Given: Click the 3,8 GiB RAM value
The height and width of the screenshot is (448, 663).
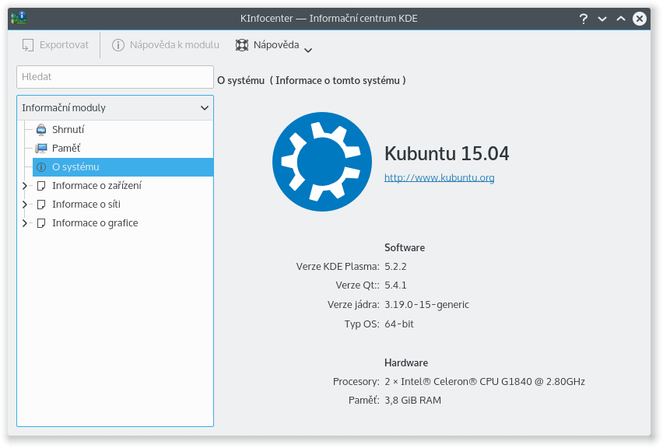Looking at the screenshot, I should (x=412, y=401).
